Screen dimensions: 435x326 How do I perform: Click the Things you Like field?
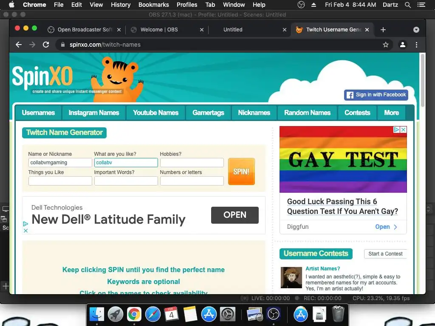60,181
